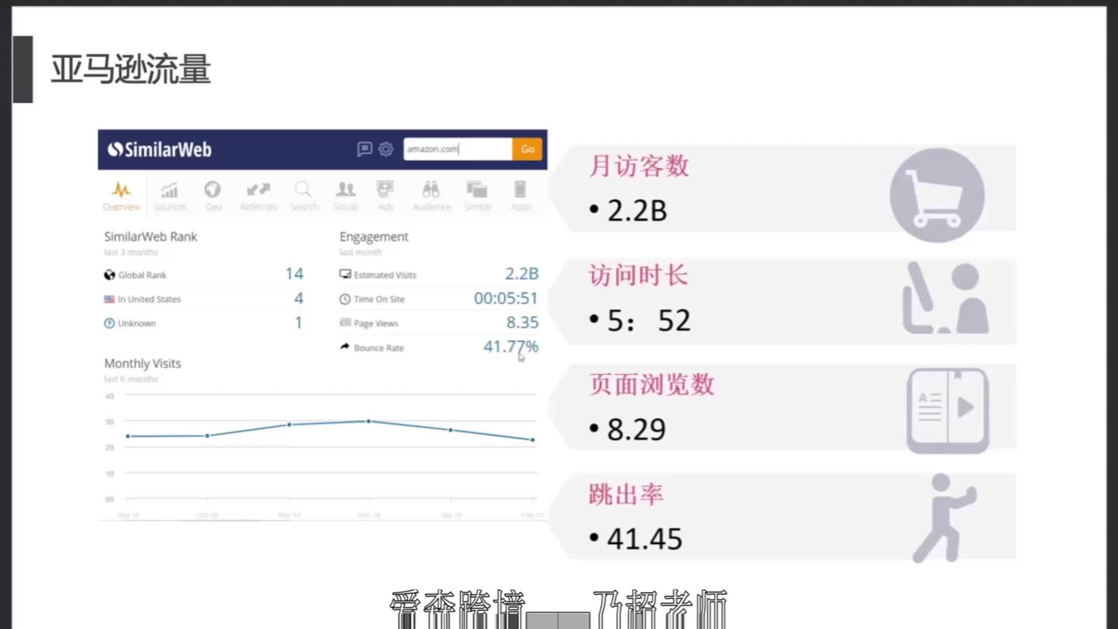Viewport: 1118px width, 629px height.
Task: Click the amazon.com search field
Action: (458, 149)
